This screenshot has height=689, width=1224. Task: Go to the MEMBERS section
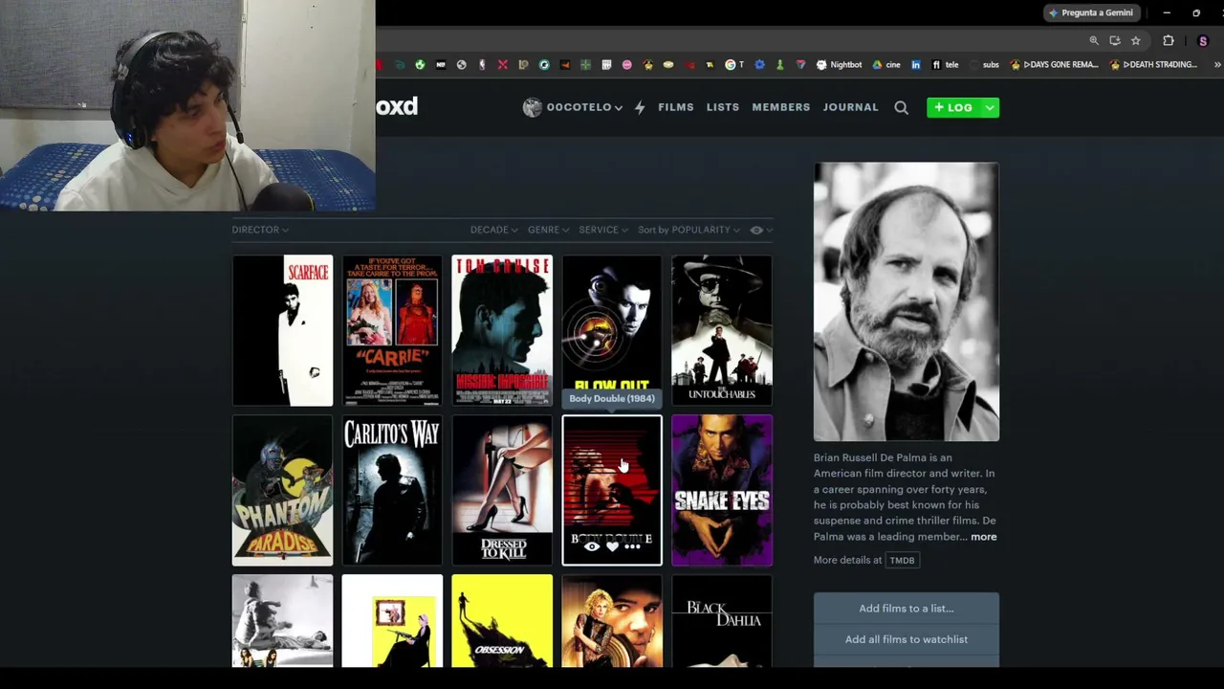781,107
